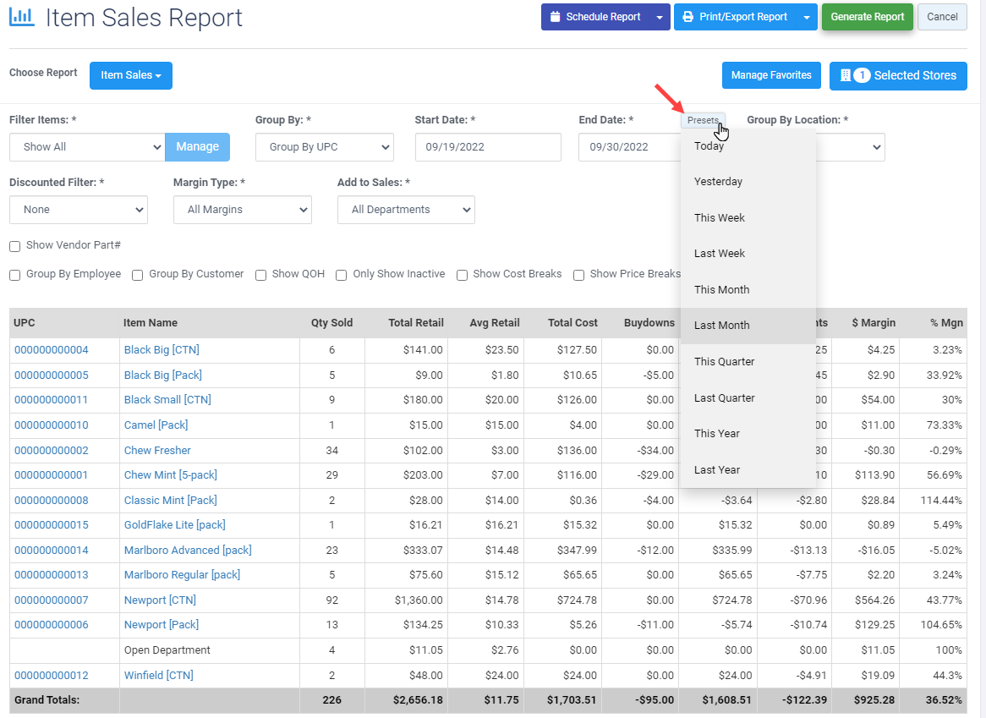986x718 pixels.
Task: Open UPC link 000000000007
Action: (x=52, y=600)
